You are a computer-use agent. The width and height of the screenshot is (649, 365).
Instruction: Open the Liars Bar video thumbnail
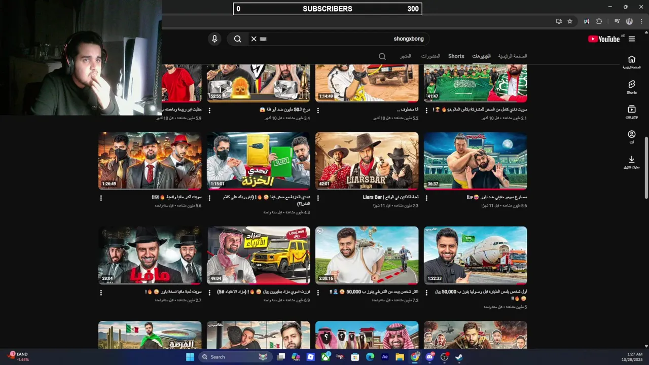367,161
